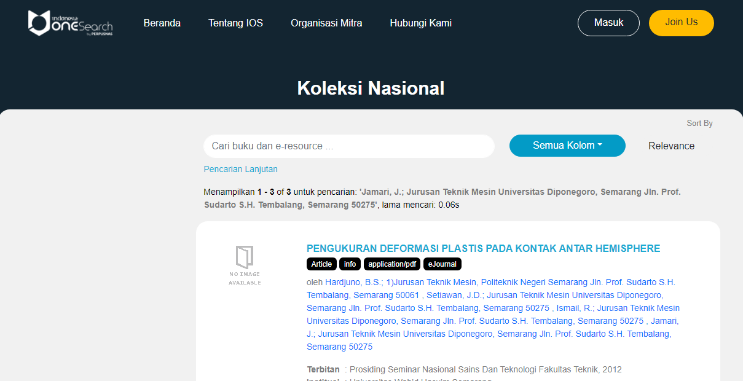The image size is (743, 381).
Task: Open the Beranda menu item
Action: click(162, 23)
